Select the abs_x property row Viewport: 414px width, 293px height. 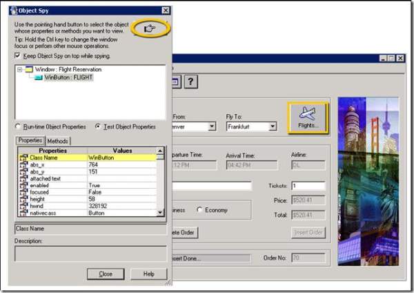click(88, 164)
